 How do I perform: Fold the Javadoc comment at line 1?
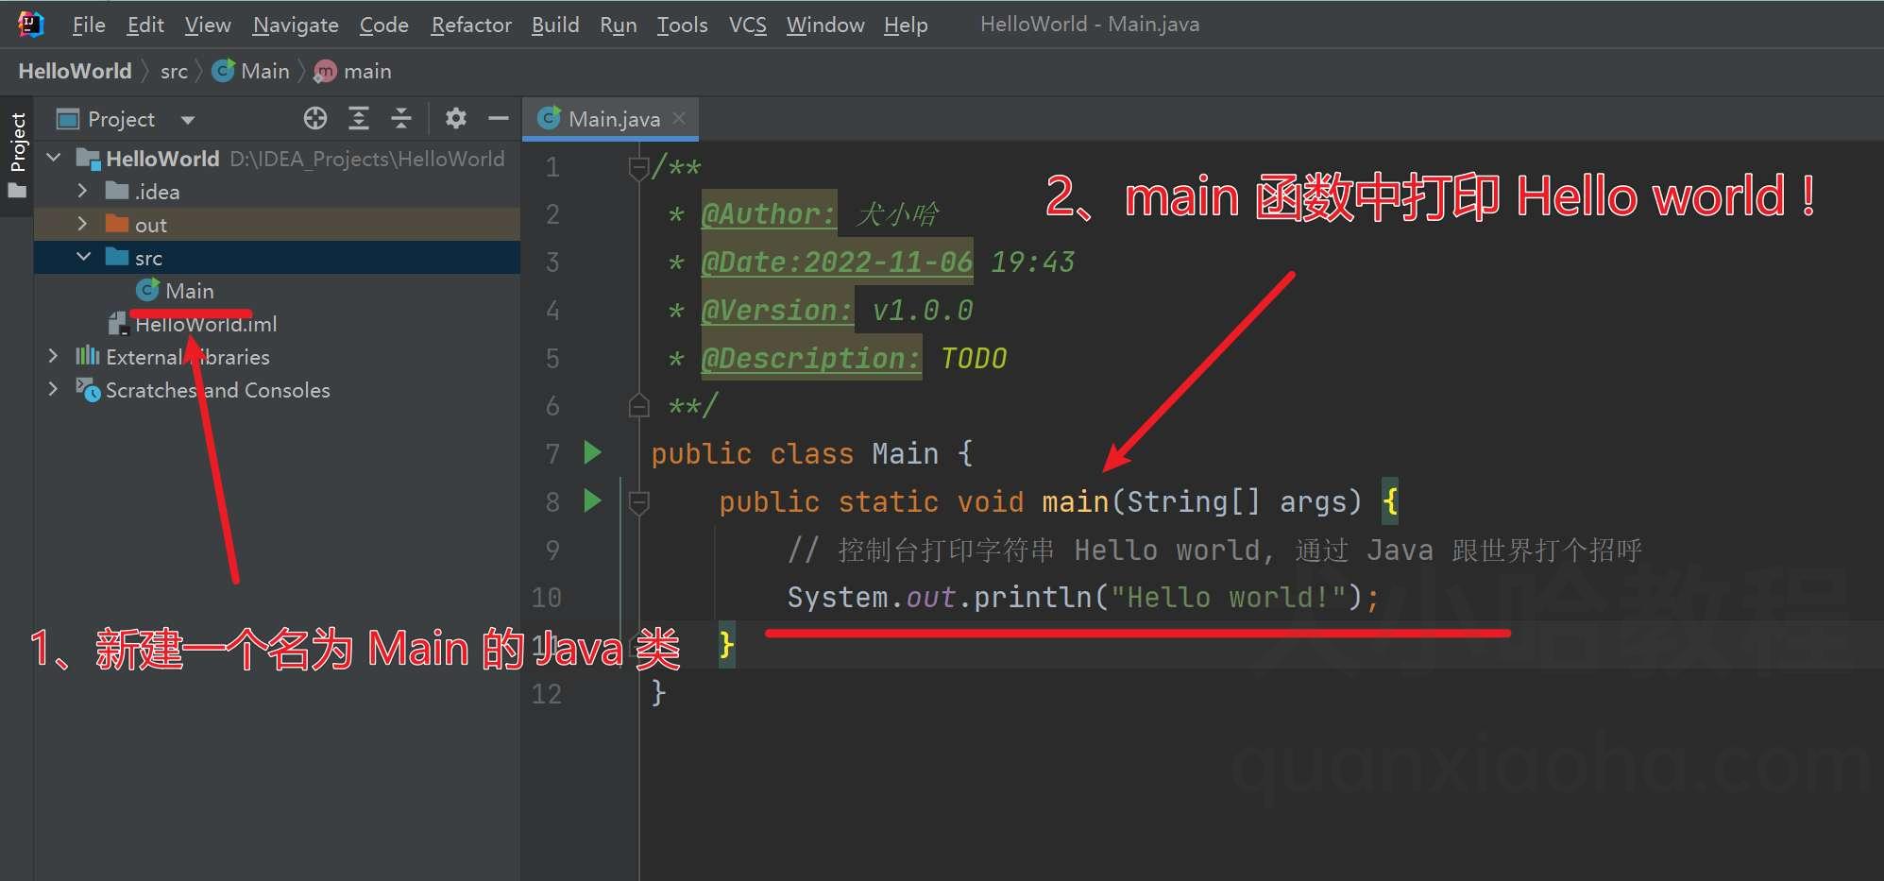point(638,168)
